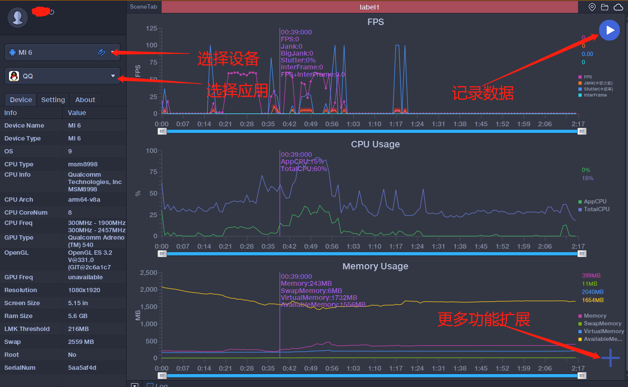628x387 pixels.
Task: Select the SerialNum value 5aa5af4d
Action: click(x=82, y=368)
